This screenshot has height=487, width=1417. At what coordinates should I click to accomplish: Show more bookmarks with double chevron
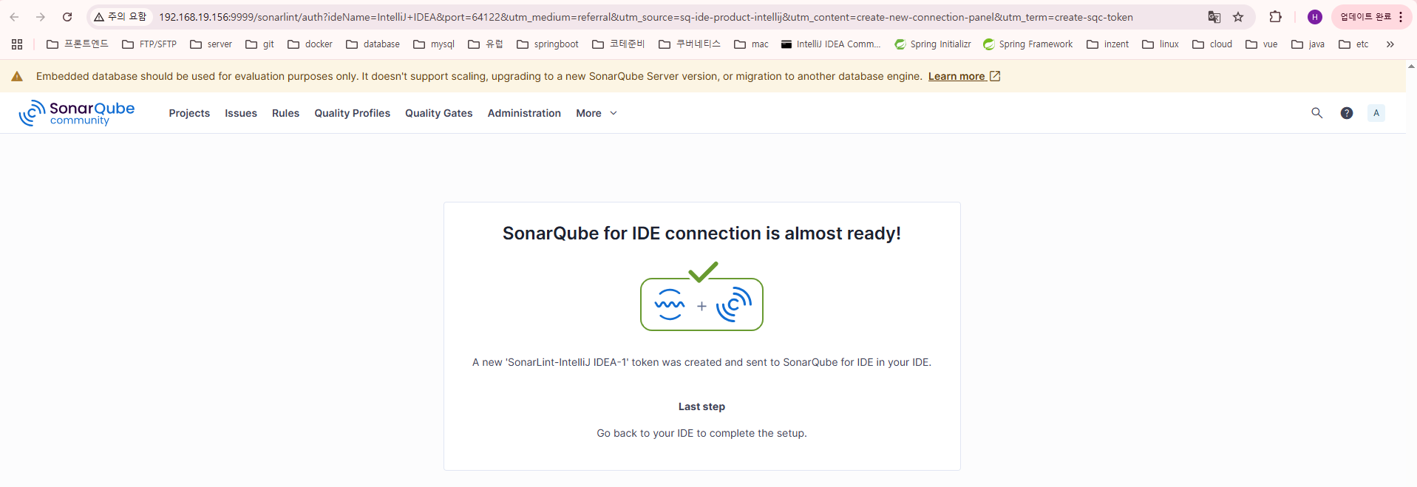[x=1390, y=44]
